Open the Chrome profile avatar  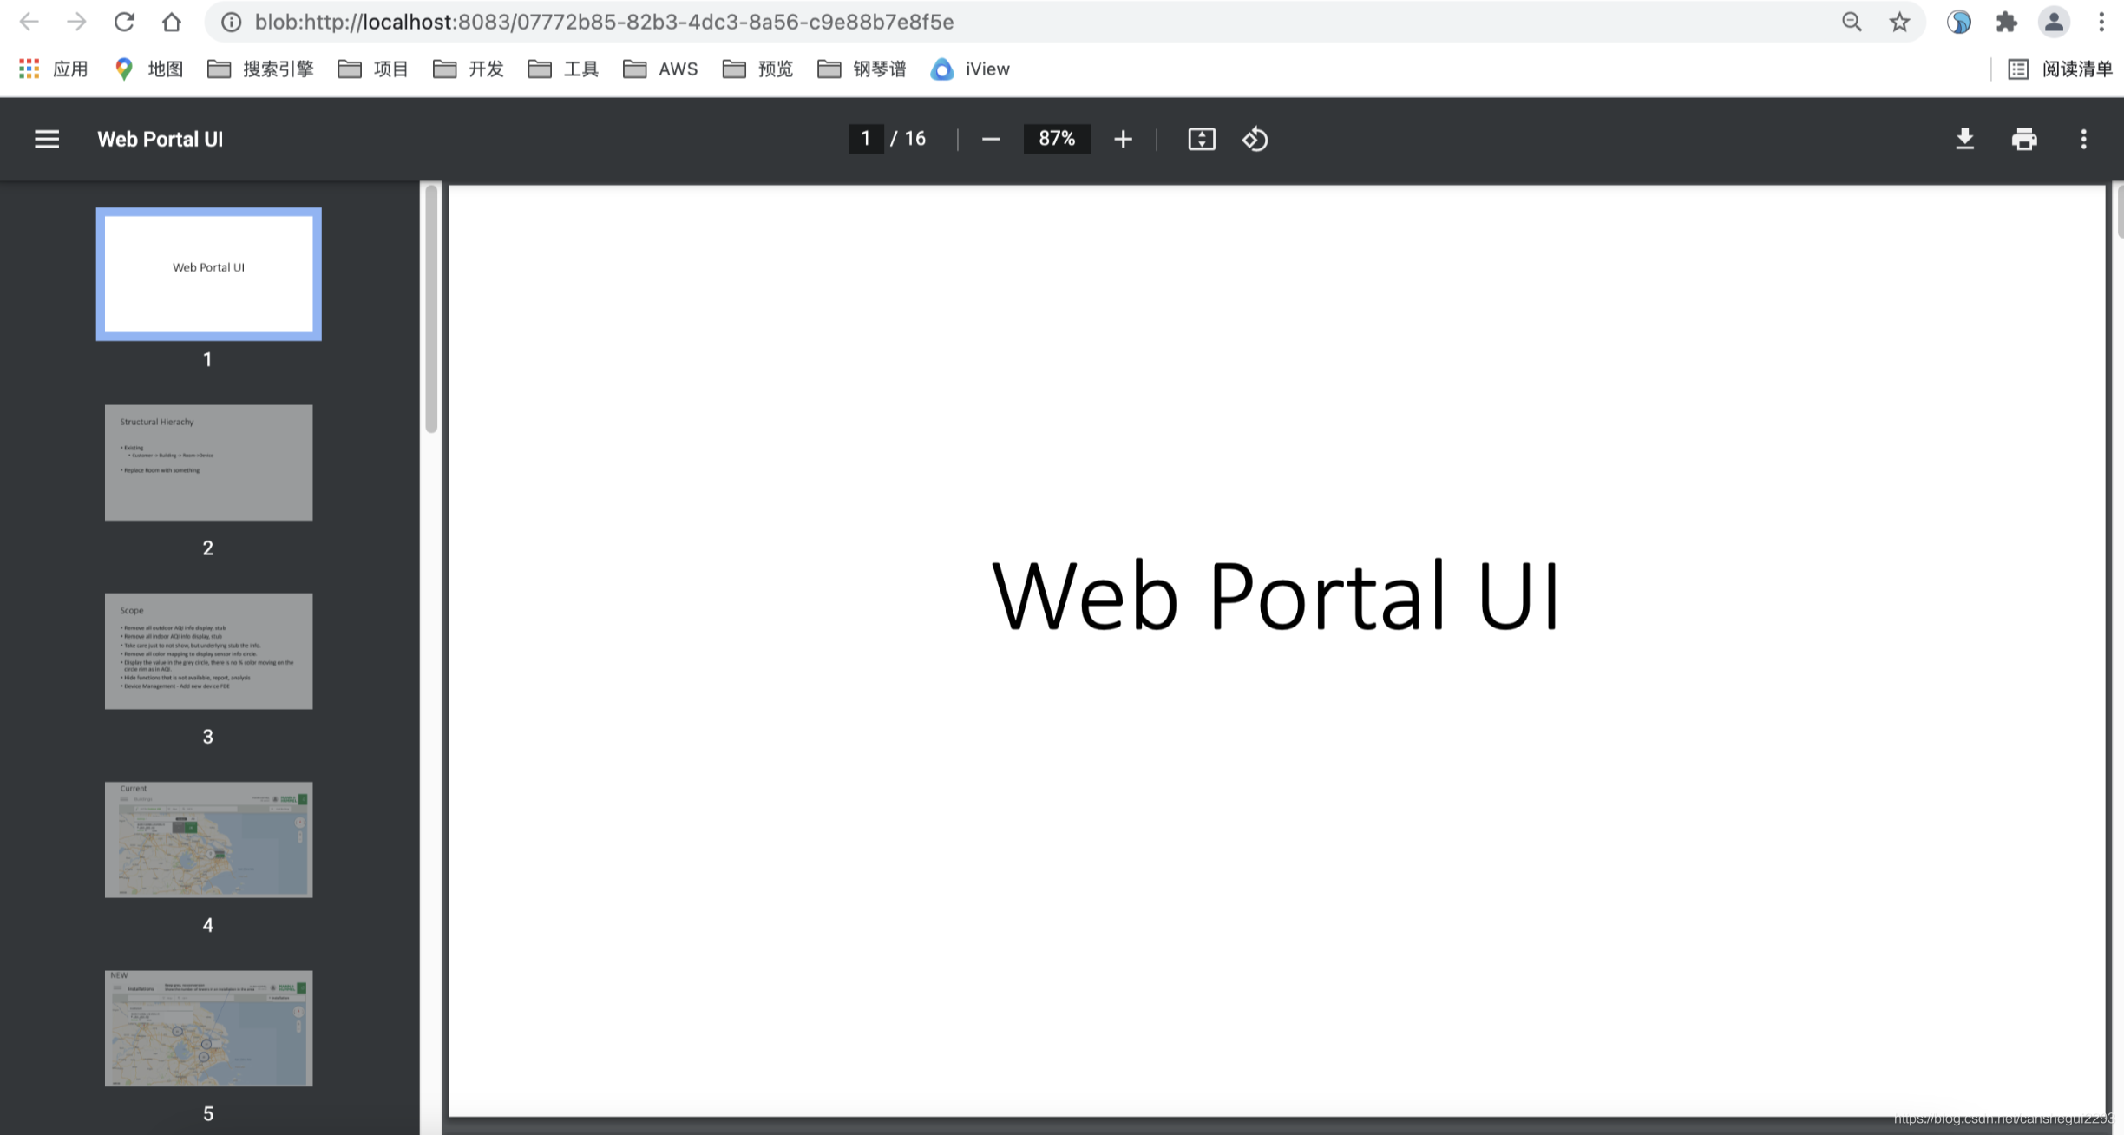[x=2054, y=22]
